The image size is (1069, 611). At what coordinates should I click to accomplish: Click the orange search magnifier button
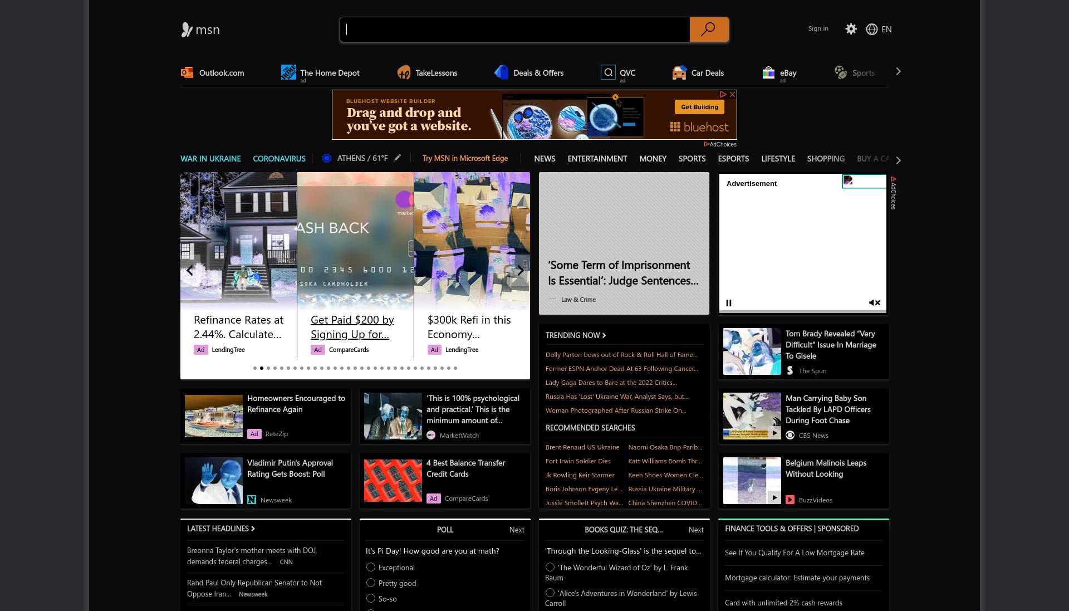pos(709,29)
